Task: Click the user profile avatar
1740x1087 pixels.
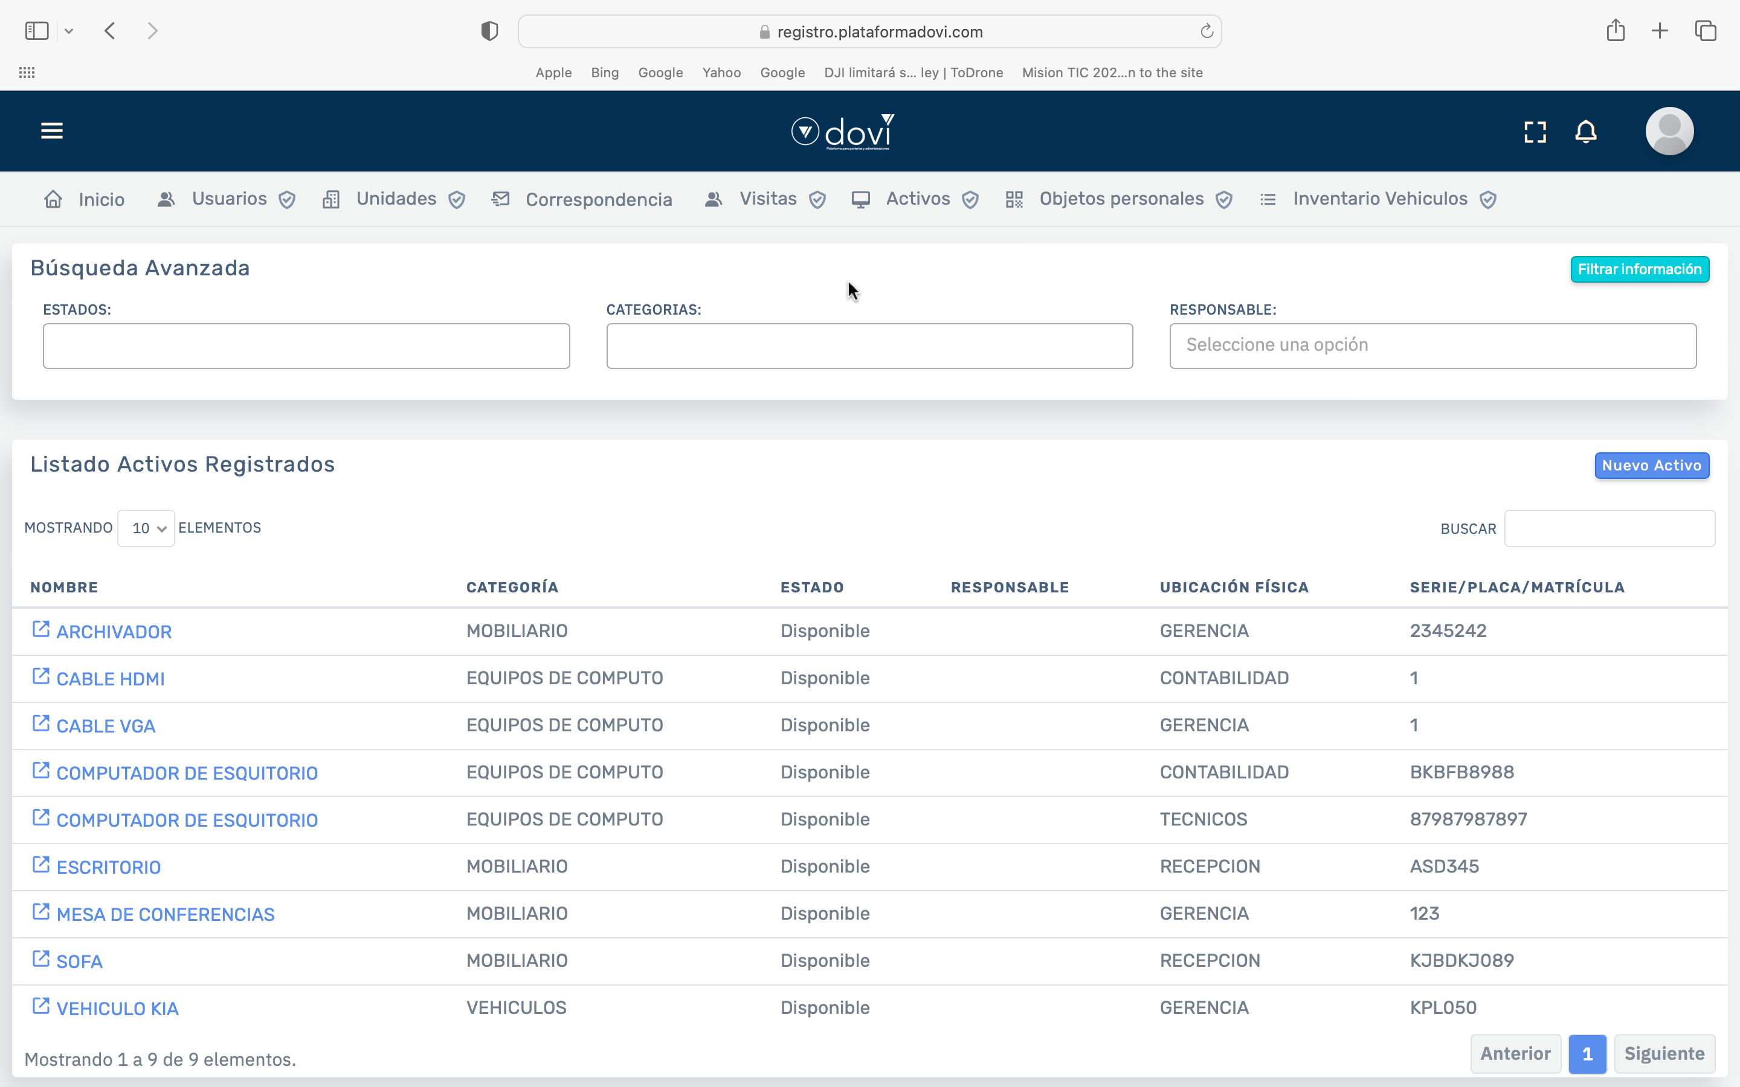Action: coord(1669,132)
